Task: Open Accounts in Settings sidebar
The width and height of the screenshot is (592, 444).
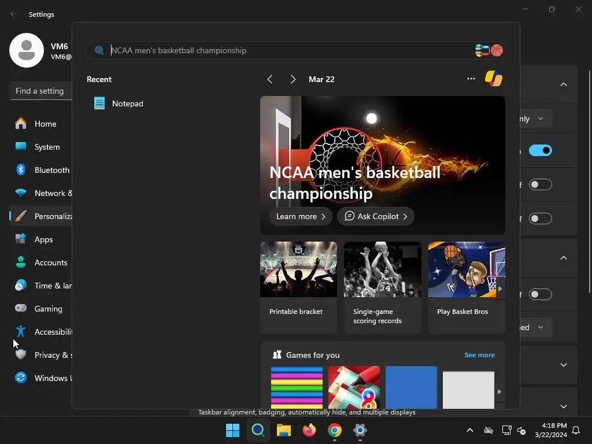Action: pos(41,262)
